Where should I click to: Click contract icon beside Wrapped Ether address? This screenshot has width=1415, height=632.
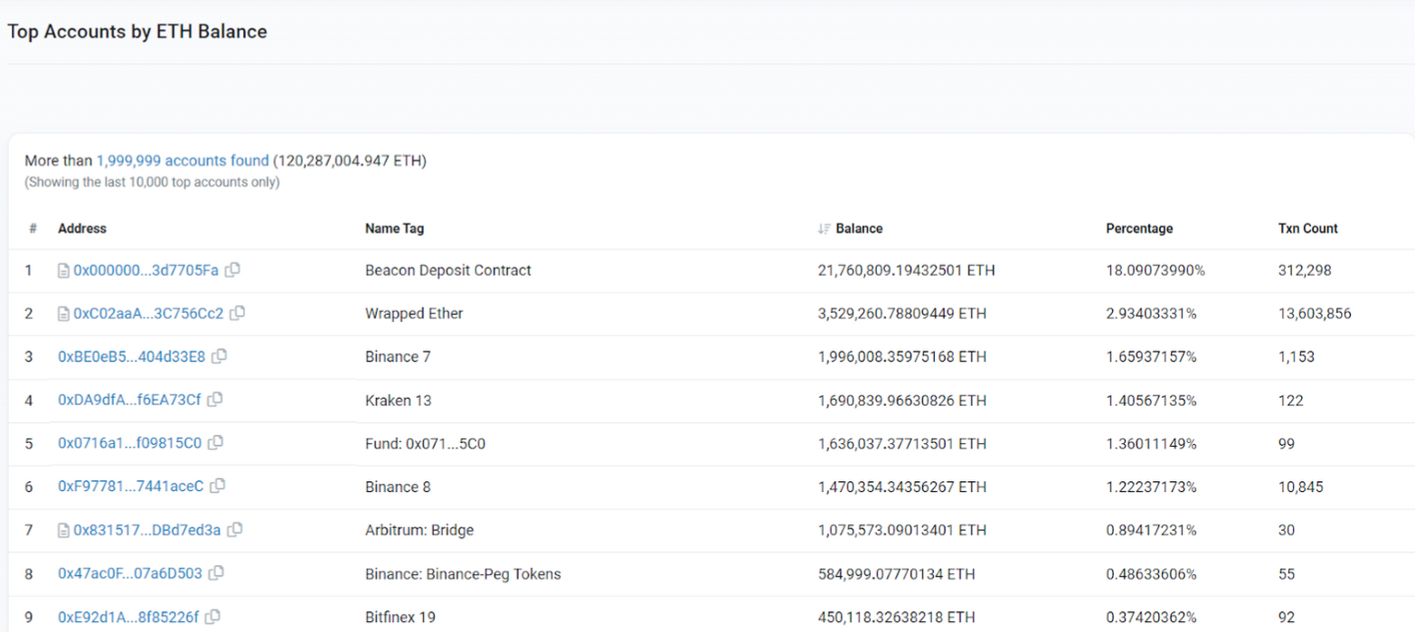click(x=63, y=314)
